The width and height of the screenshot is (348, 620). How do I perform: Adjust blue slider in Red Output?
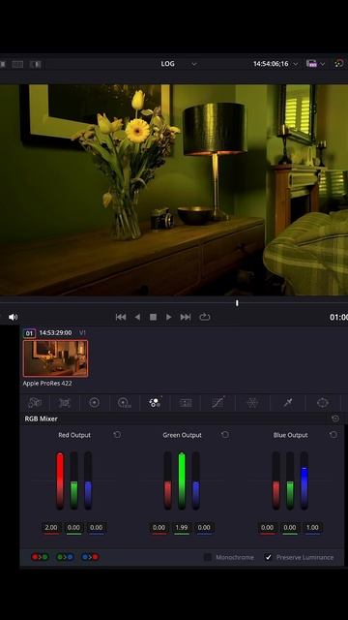(x=88, y=480)
